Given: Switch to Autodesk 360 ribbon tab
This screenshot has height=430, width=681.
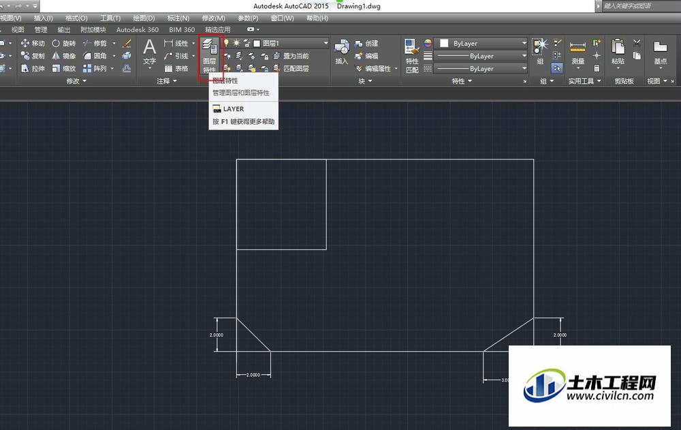Looking at the screenshot, I should pos(138,29).
